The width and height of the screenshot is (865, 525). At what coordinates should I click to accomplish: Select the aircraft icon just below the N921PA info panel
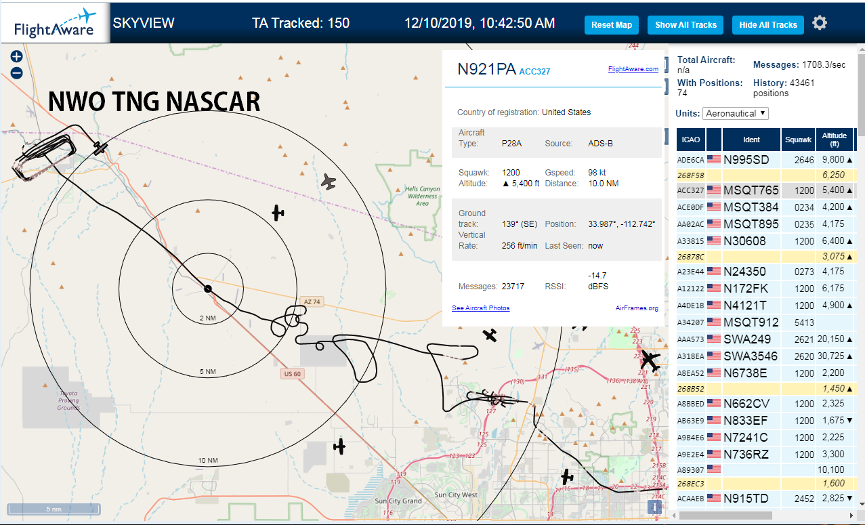point(490,335)
